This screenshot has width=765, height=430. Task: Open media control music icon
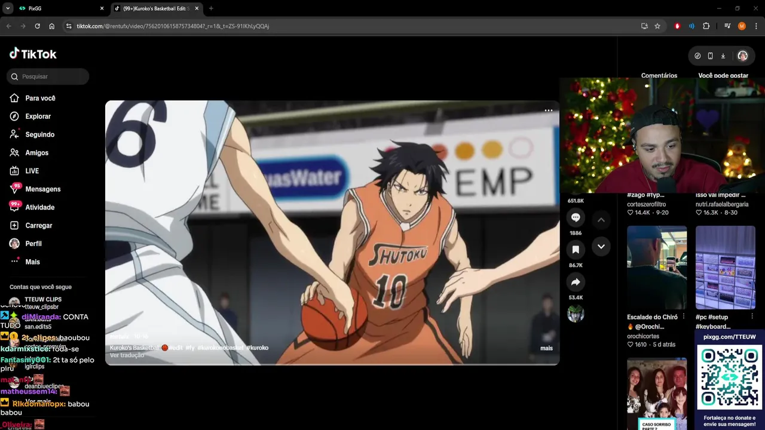coord(727,26)
